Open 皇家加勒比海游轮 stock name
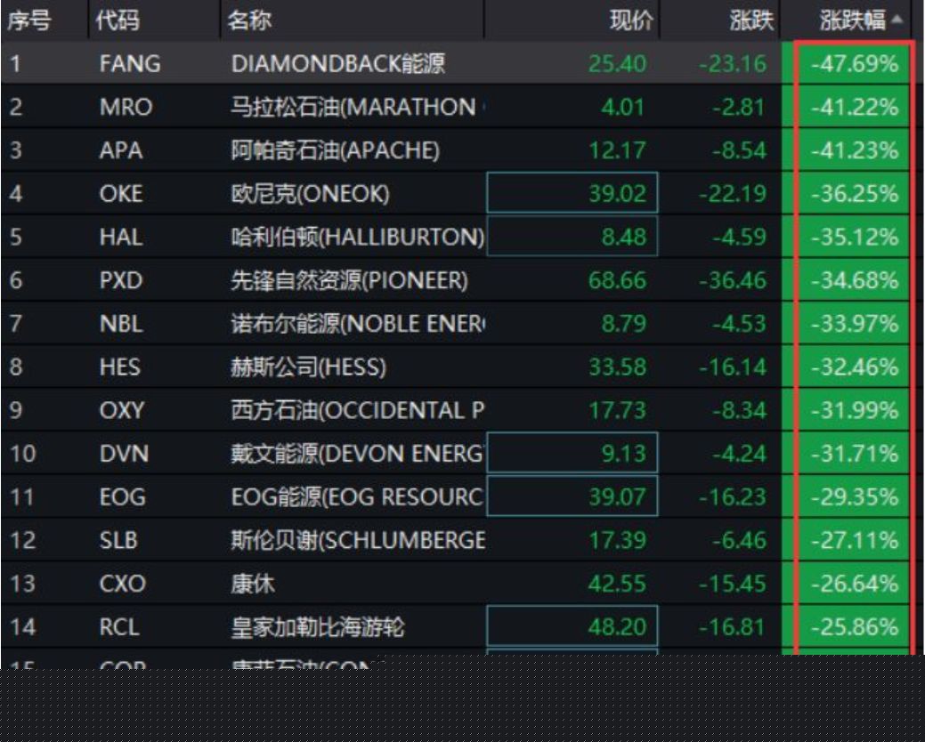 (x=318, y=627)
